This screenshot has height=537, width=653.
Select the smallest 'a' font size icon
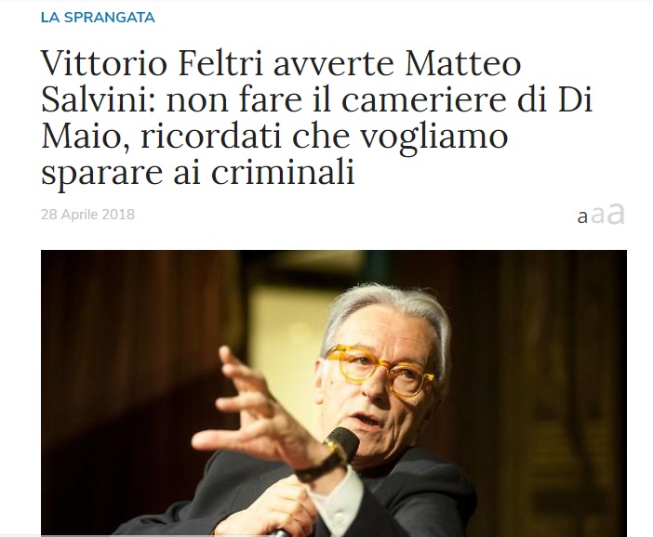(582, 217)
